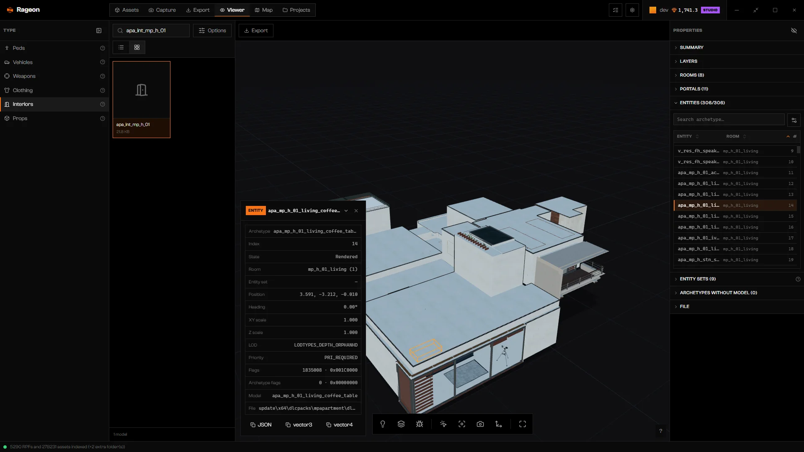Click the focus target frame icon

(x=462, y=424)
